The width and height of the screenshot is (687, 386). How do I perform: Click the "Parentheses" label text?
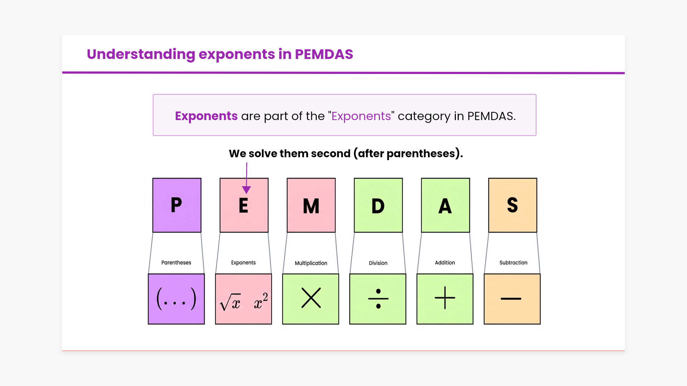pos(176,263)
